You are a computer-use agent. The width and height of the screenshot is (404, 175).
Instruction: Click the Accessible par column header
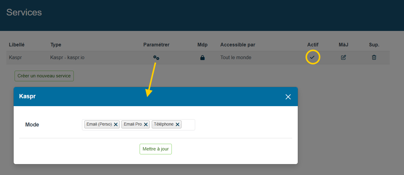[238, 45]
